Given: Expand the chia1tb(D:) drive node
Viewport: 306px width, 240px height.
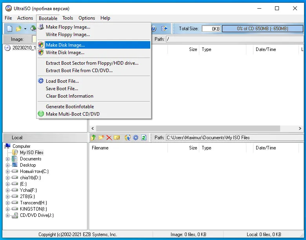Looking at the screenshot, I should point(7,178).
